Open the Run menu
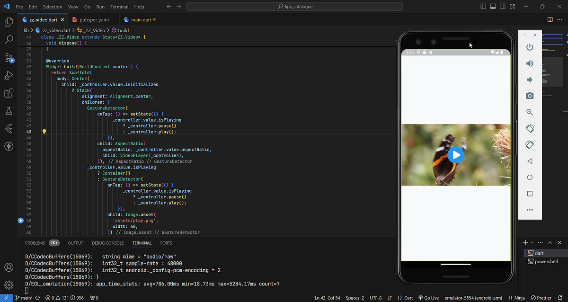Viewport: 568px width, 302px height. 100,7
